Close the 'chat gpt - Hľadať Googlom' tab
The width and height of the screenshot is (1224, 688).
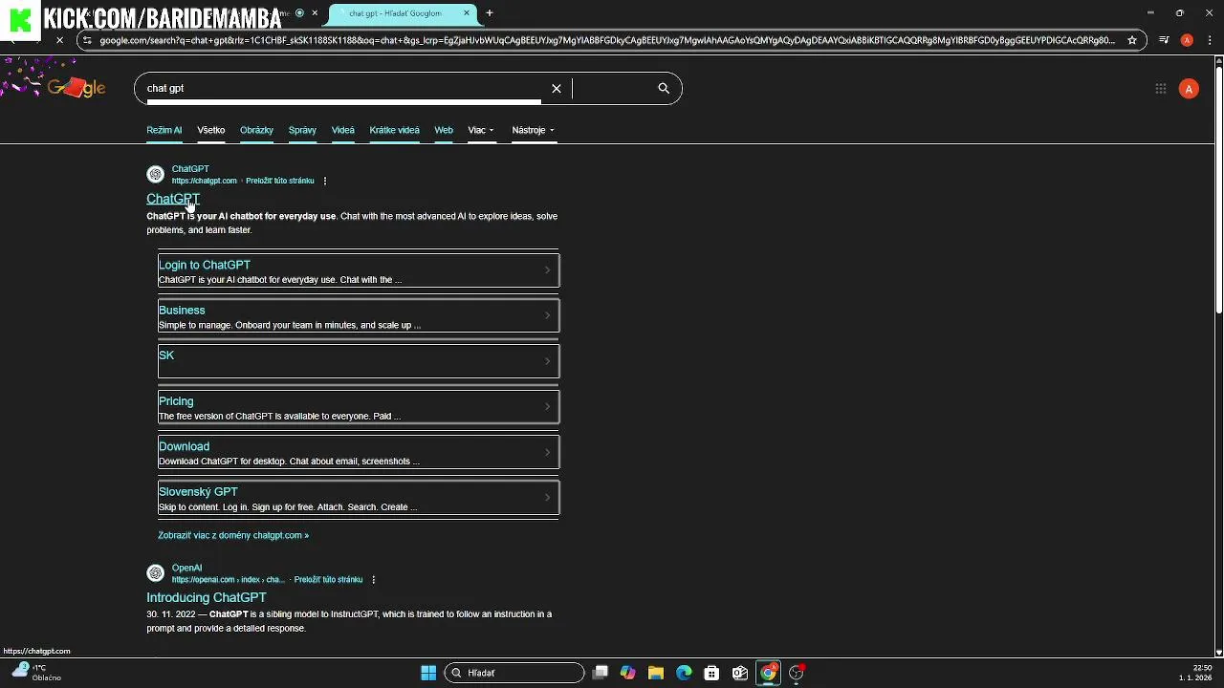pos(467,13)
